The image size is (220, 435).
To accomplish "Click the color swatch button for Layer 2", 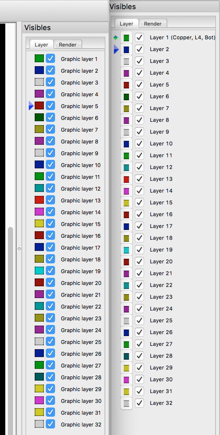I will (x=126, y=49).
